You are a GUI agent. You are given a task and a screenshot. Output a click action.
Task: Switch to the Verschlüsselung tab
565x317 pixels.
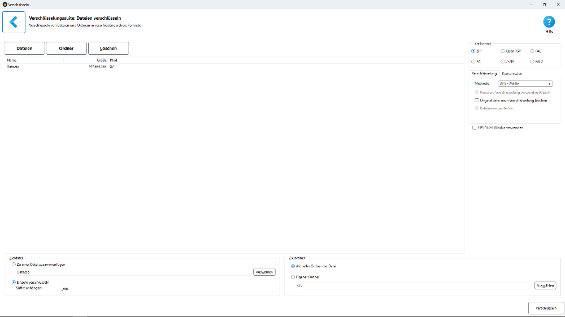pos(484,73)
